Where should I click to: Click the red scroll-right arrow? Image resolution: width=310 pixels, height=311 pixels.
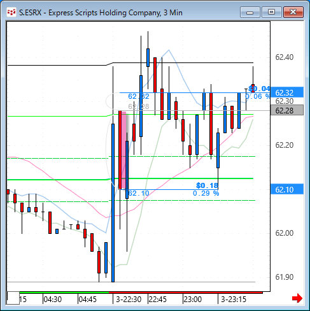point(297,298)
